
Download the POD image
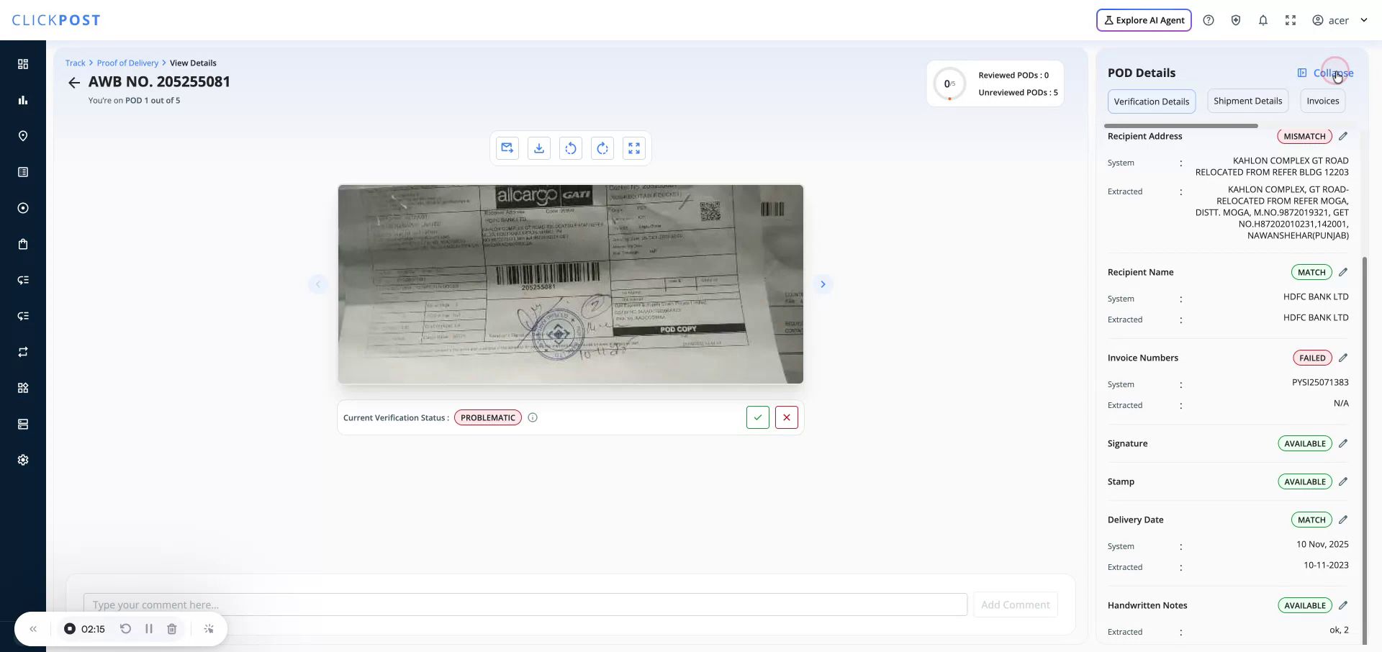coord(538,148)
